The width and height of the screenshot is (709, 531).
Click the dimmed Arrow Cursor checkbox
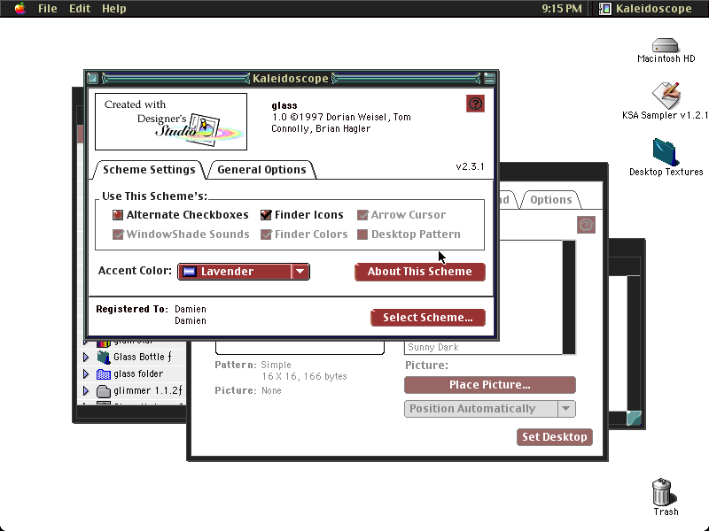point(362,215)
